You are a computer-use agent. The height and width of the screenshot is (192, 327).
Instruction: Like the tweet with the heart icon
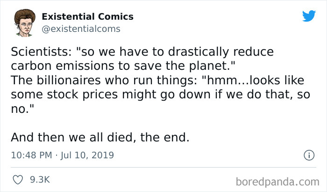click(x=17, y=179)
